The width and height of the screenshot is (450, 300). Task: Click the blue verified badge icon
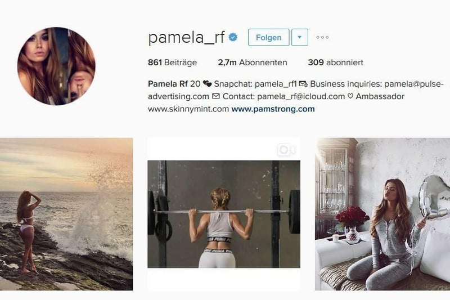[233, 37]
